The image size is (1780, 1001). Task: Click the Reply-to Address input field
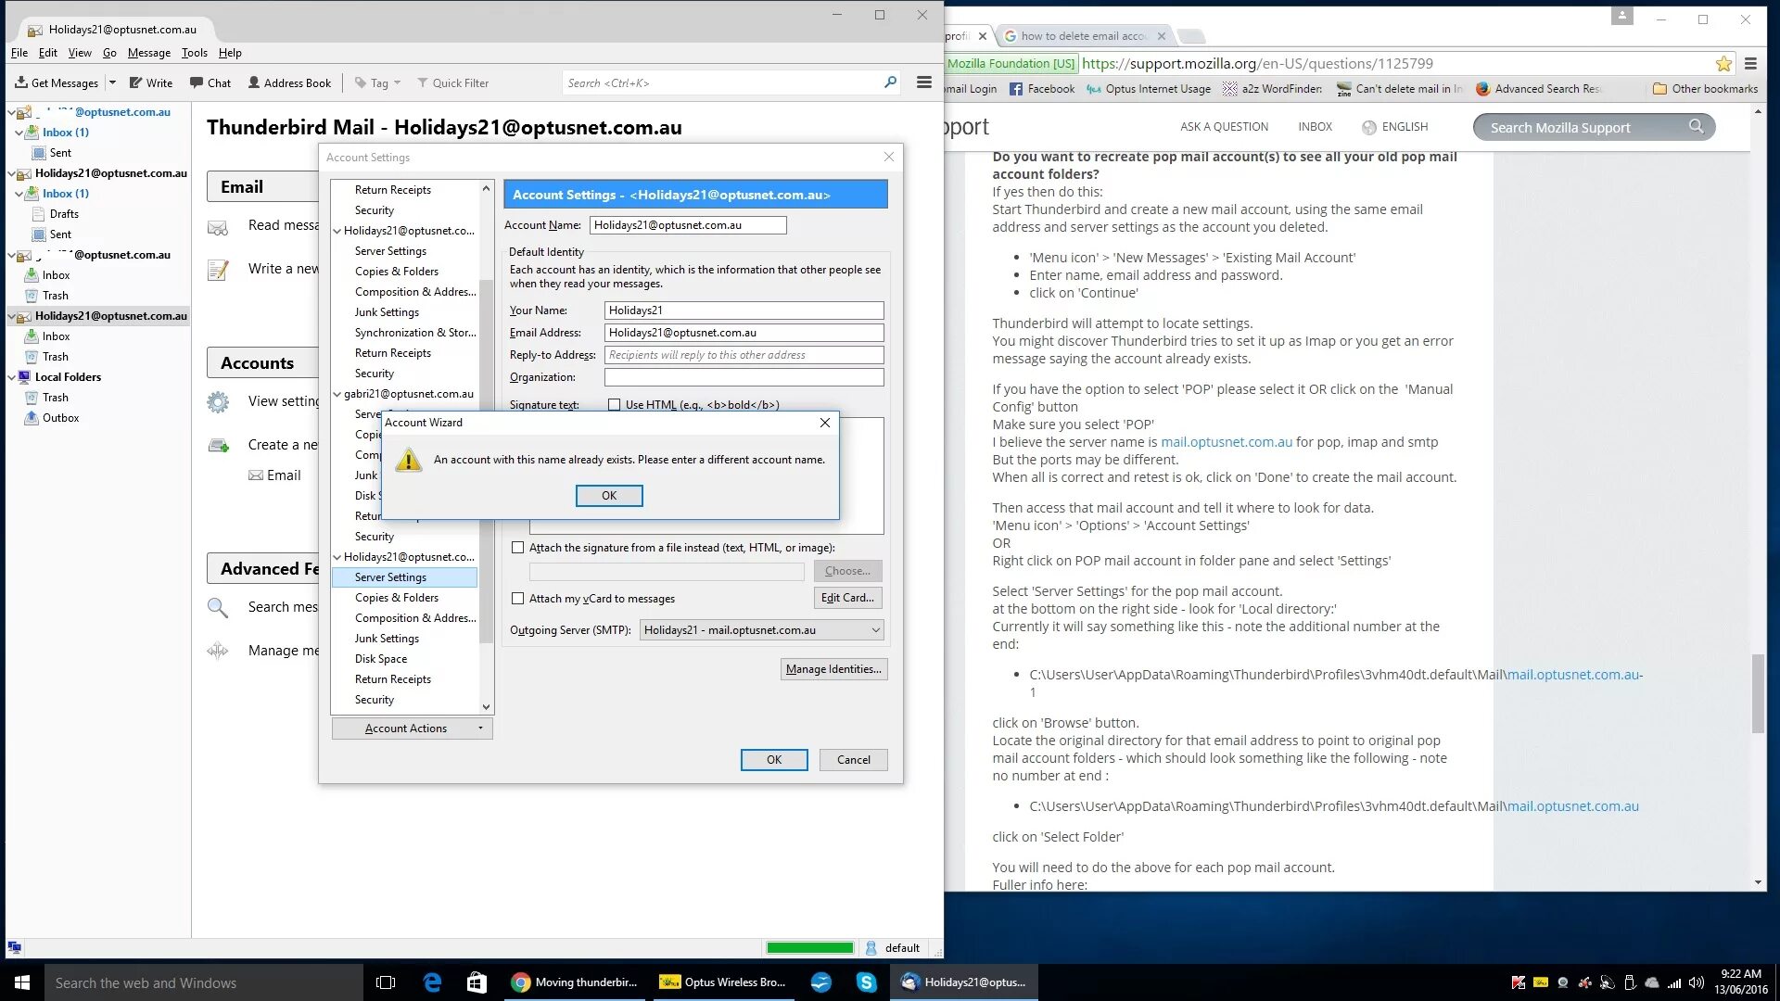click(744, 354)
